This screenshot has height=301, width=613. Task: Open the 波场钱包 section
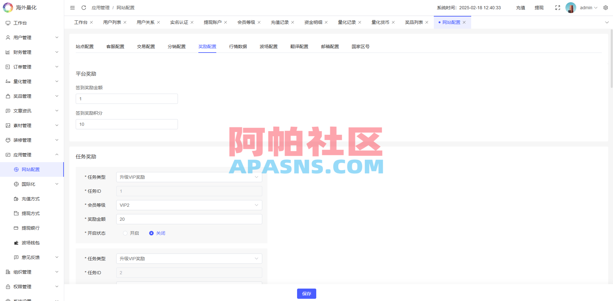tap(31, 242)
